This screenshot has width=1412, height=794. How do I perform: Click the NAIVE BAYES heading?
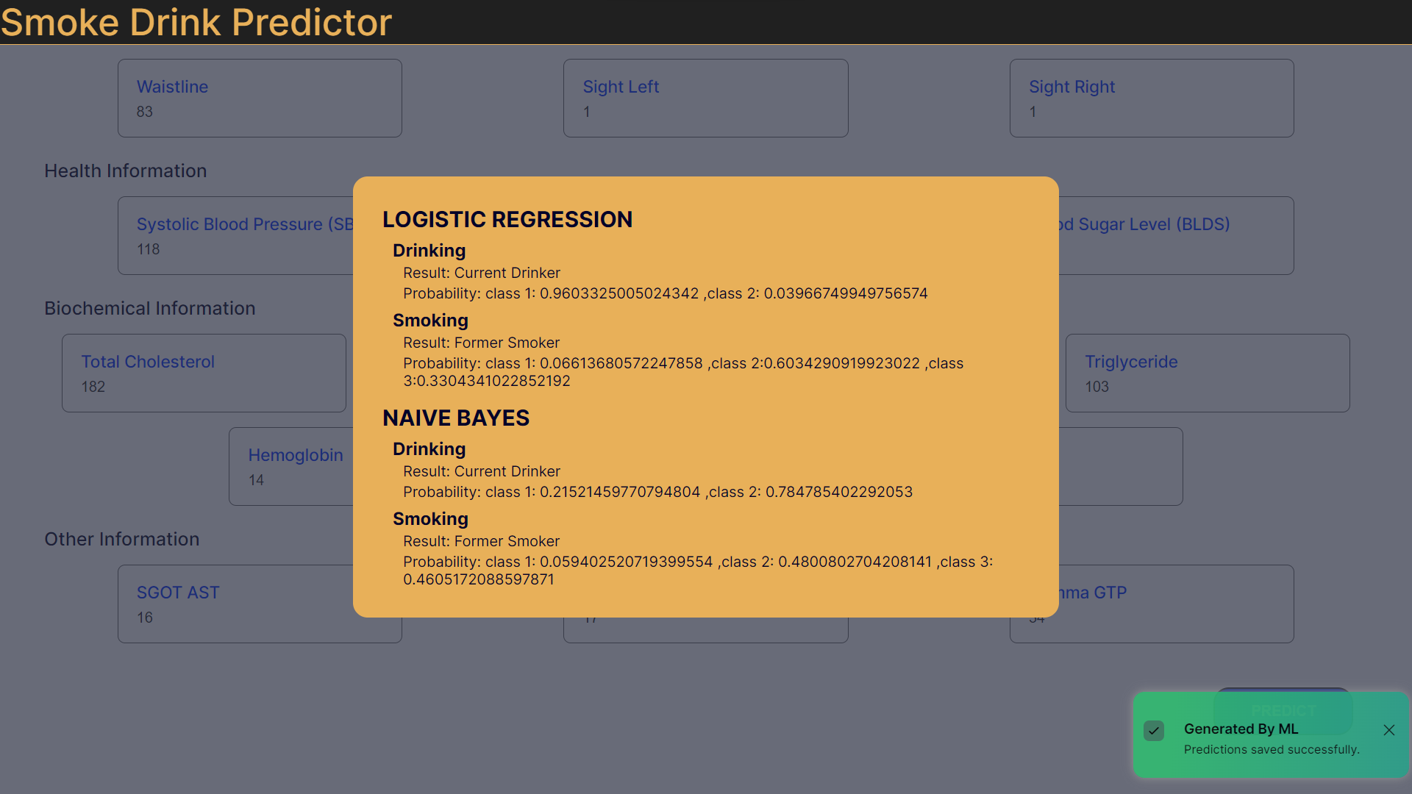[455, 418]
